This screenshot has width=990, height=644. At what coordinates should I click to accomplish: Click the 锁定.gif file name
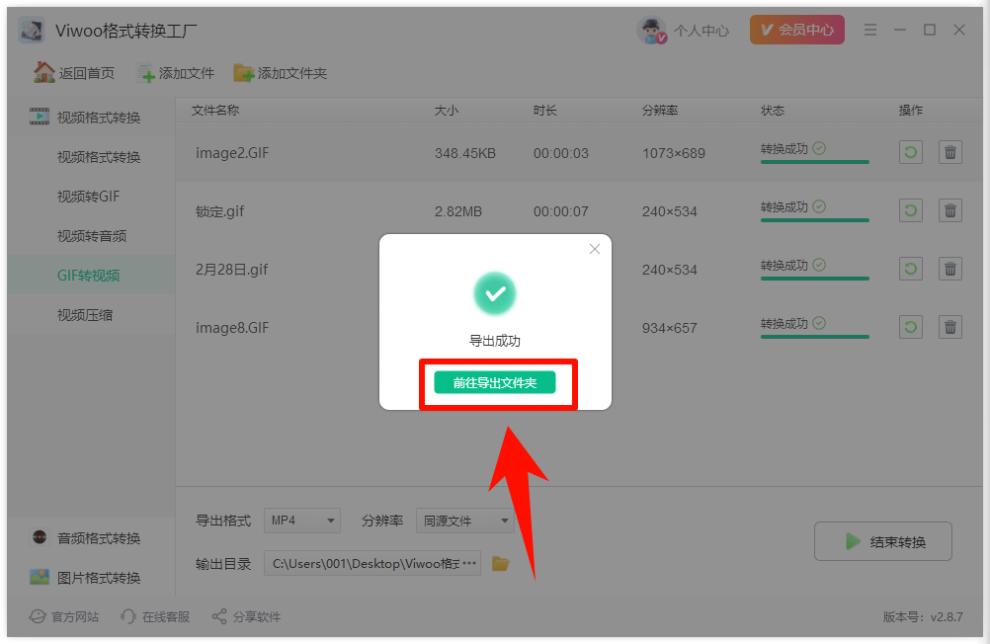click(x=219, y=211)
